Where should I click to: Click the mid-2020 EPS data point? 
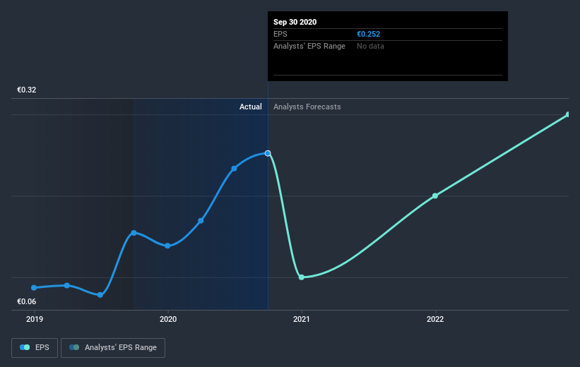coord(234,169)
